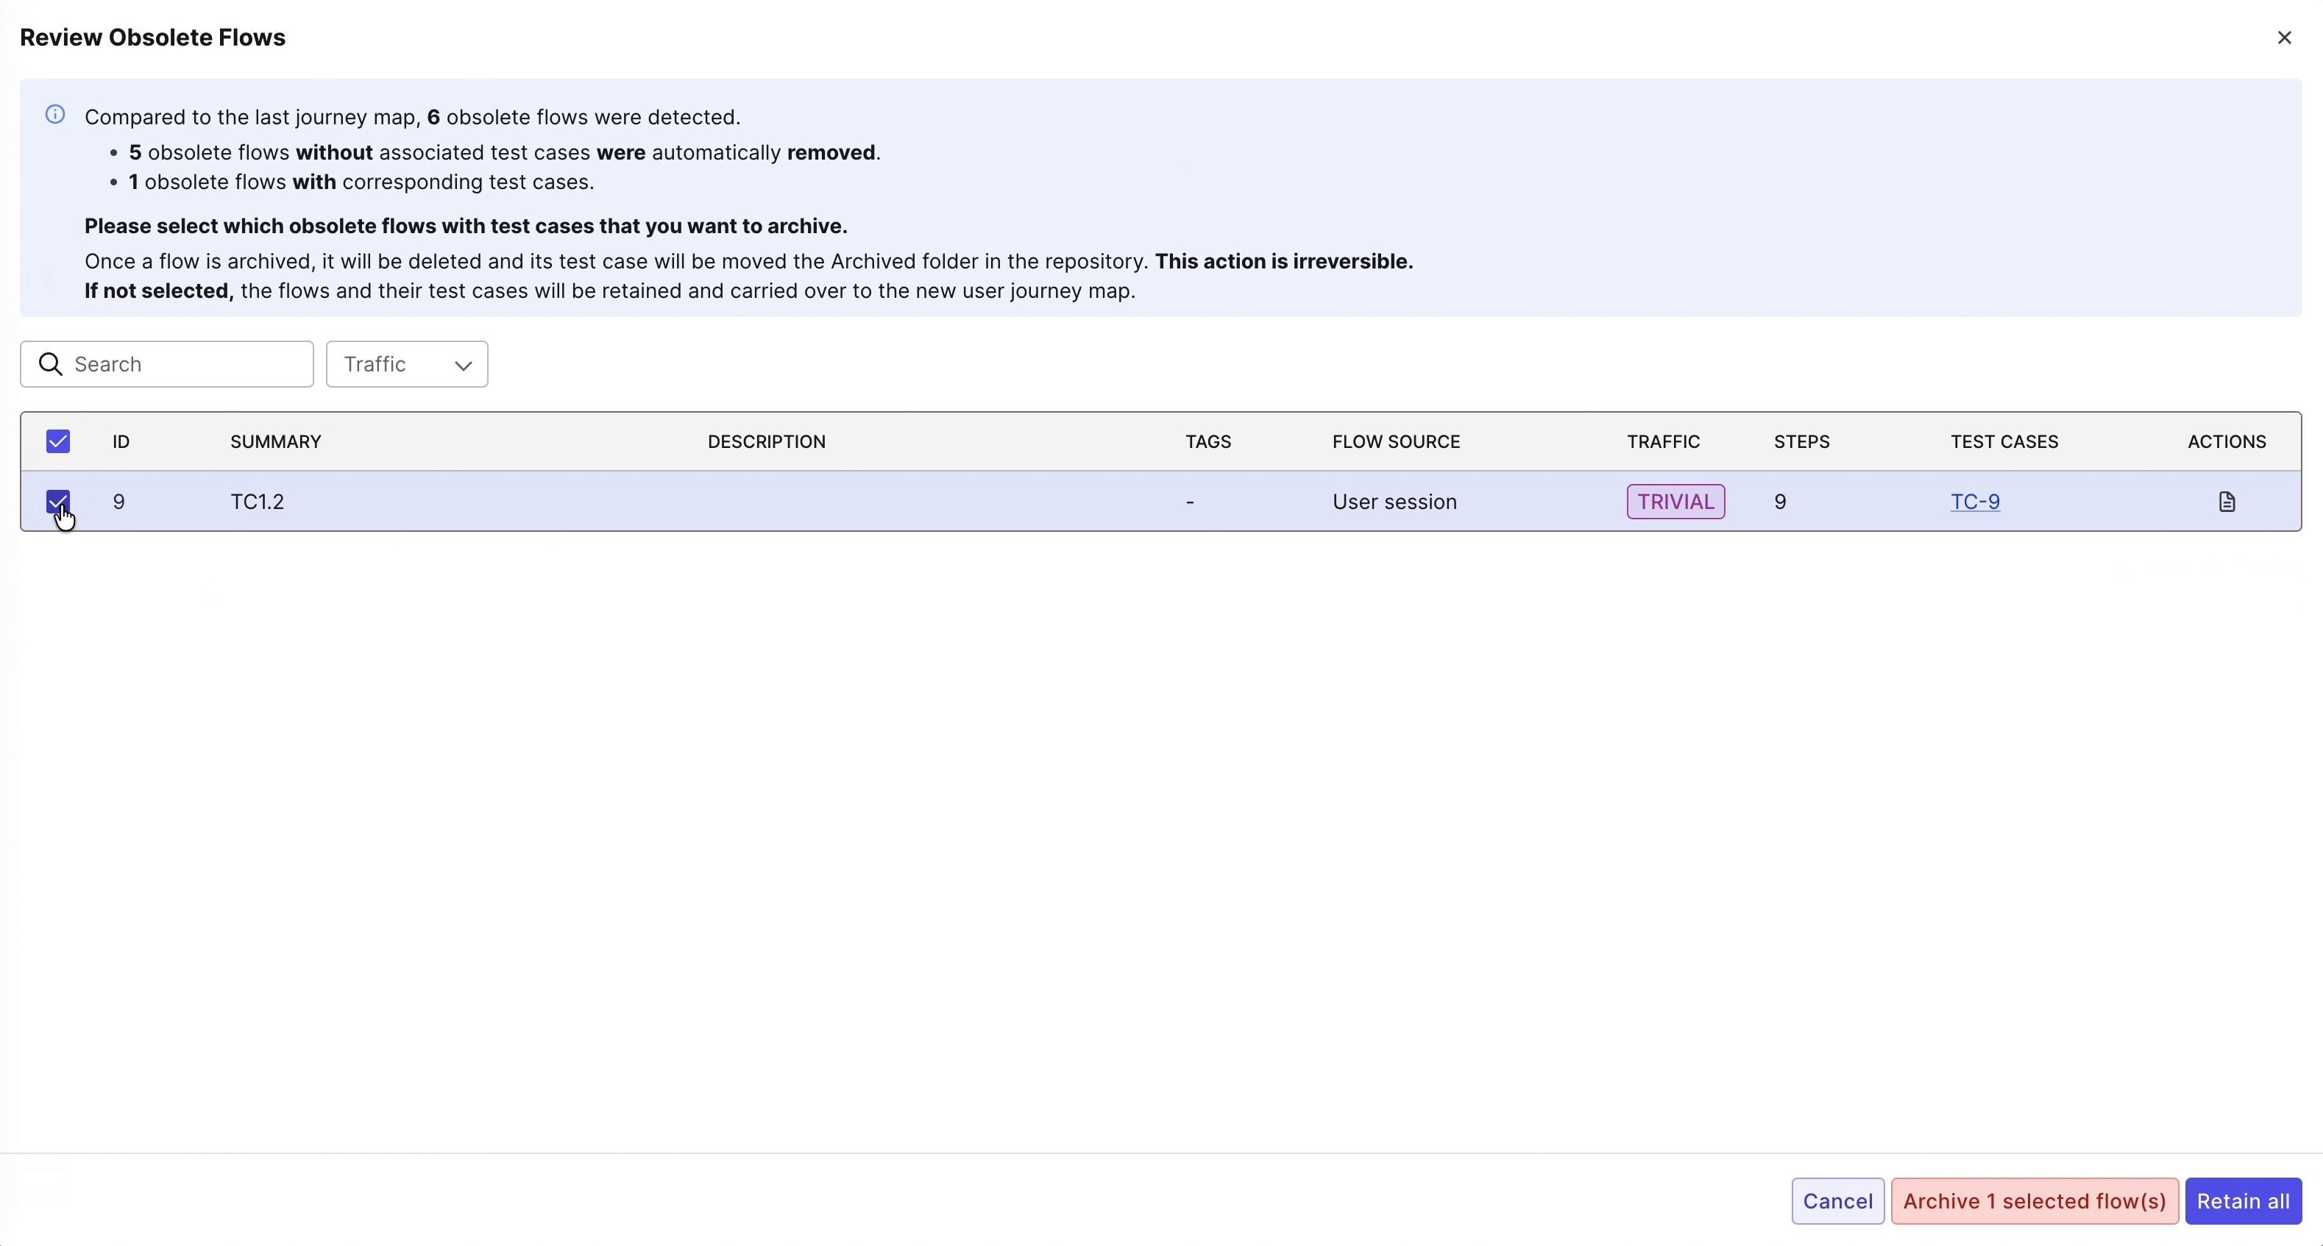Screen dimensions: 2323x1246
Task: Click the SUMMARY column header
Action: click(x=274, y=442)
